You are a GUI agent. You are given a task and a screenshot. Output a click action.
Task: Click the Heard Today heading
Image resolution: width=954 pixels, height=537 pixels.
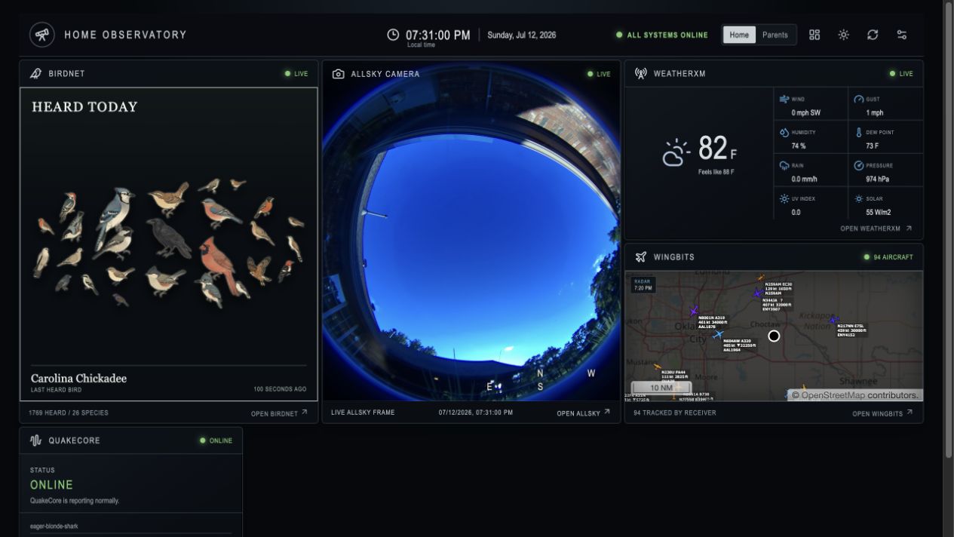tap(84, 107)
